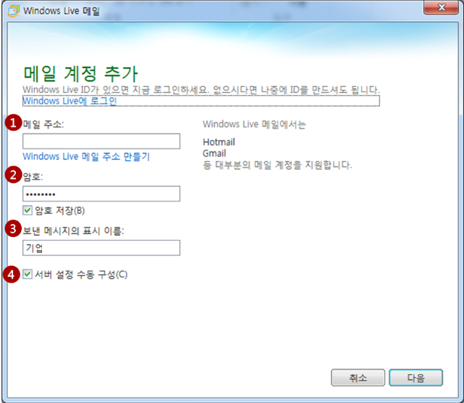The image size is (464, 403).
Task: Click the 등 대부분의 메일 계정을 지원합니다 text
Action: coord(277,165)
